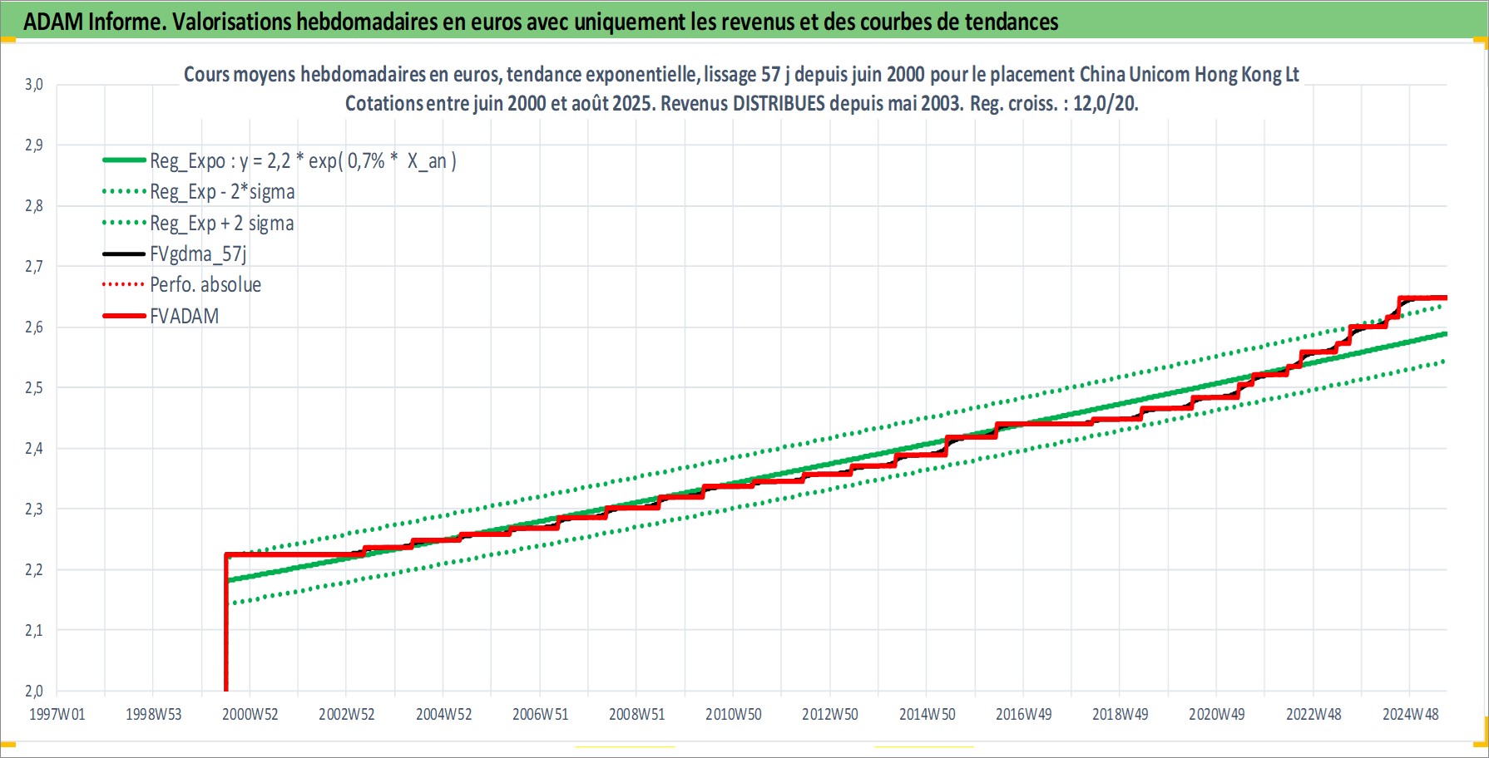This screenshot has width=1489, height=758.
Task: Click y-axis label '2,4'
Action: tap(33, 449)
